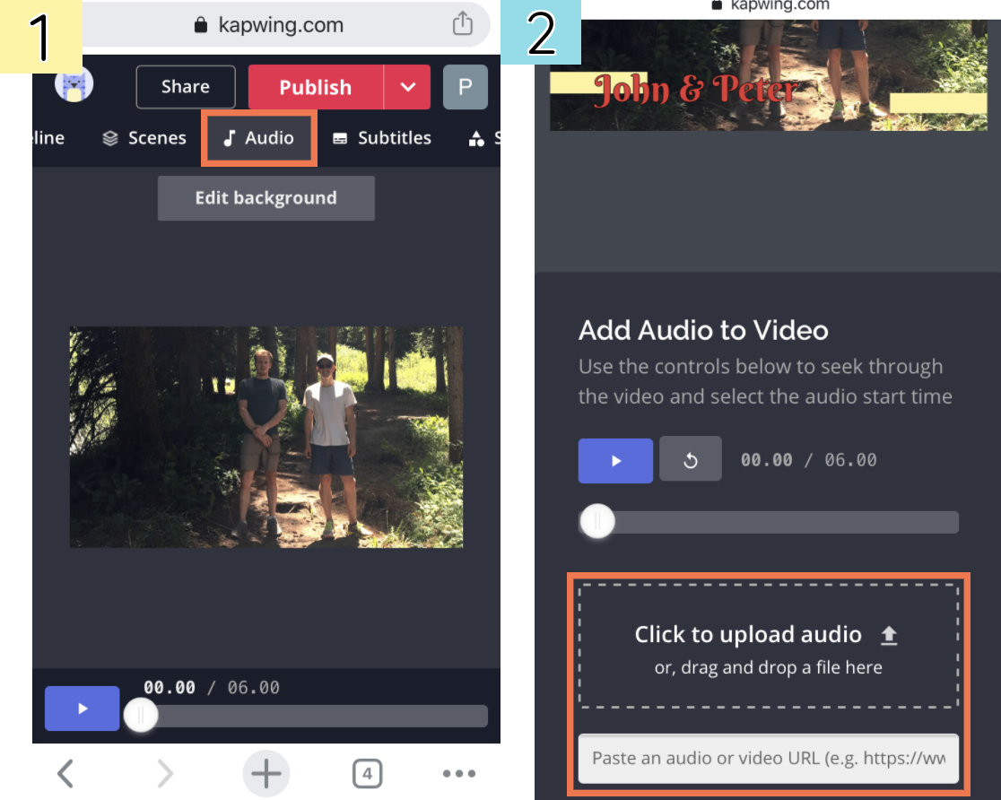
Task: Play the video in the panel 1 editor
Action: point(83,709)
